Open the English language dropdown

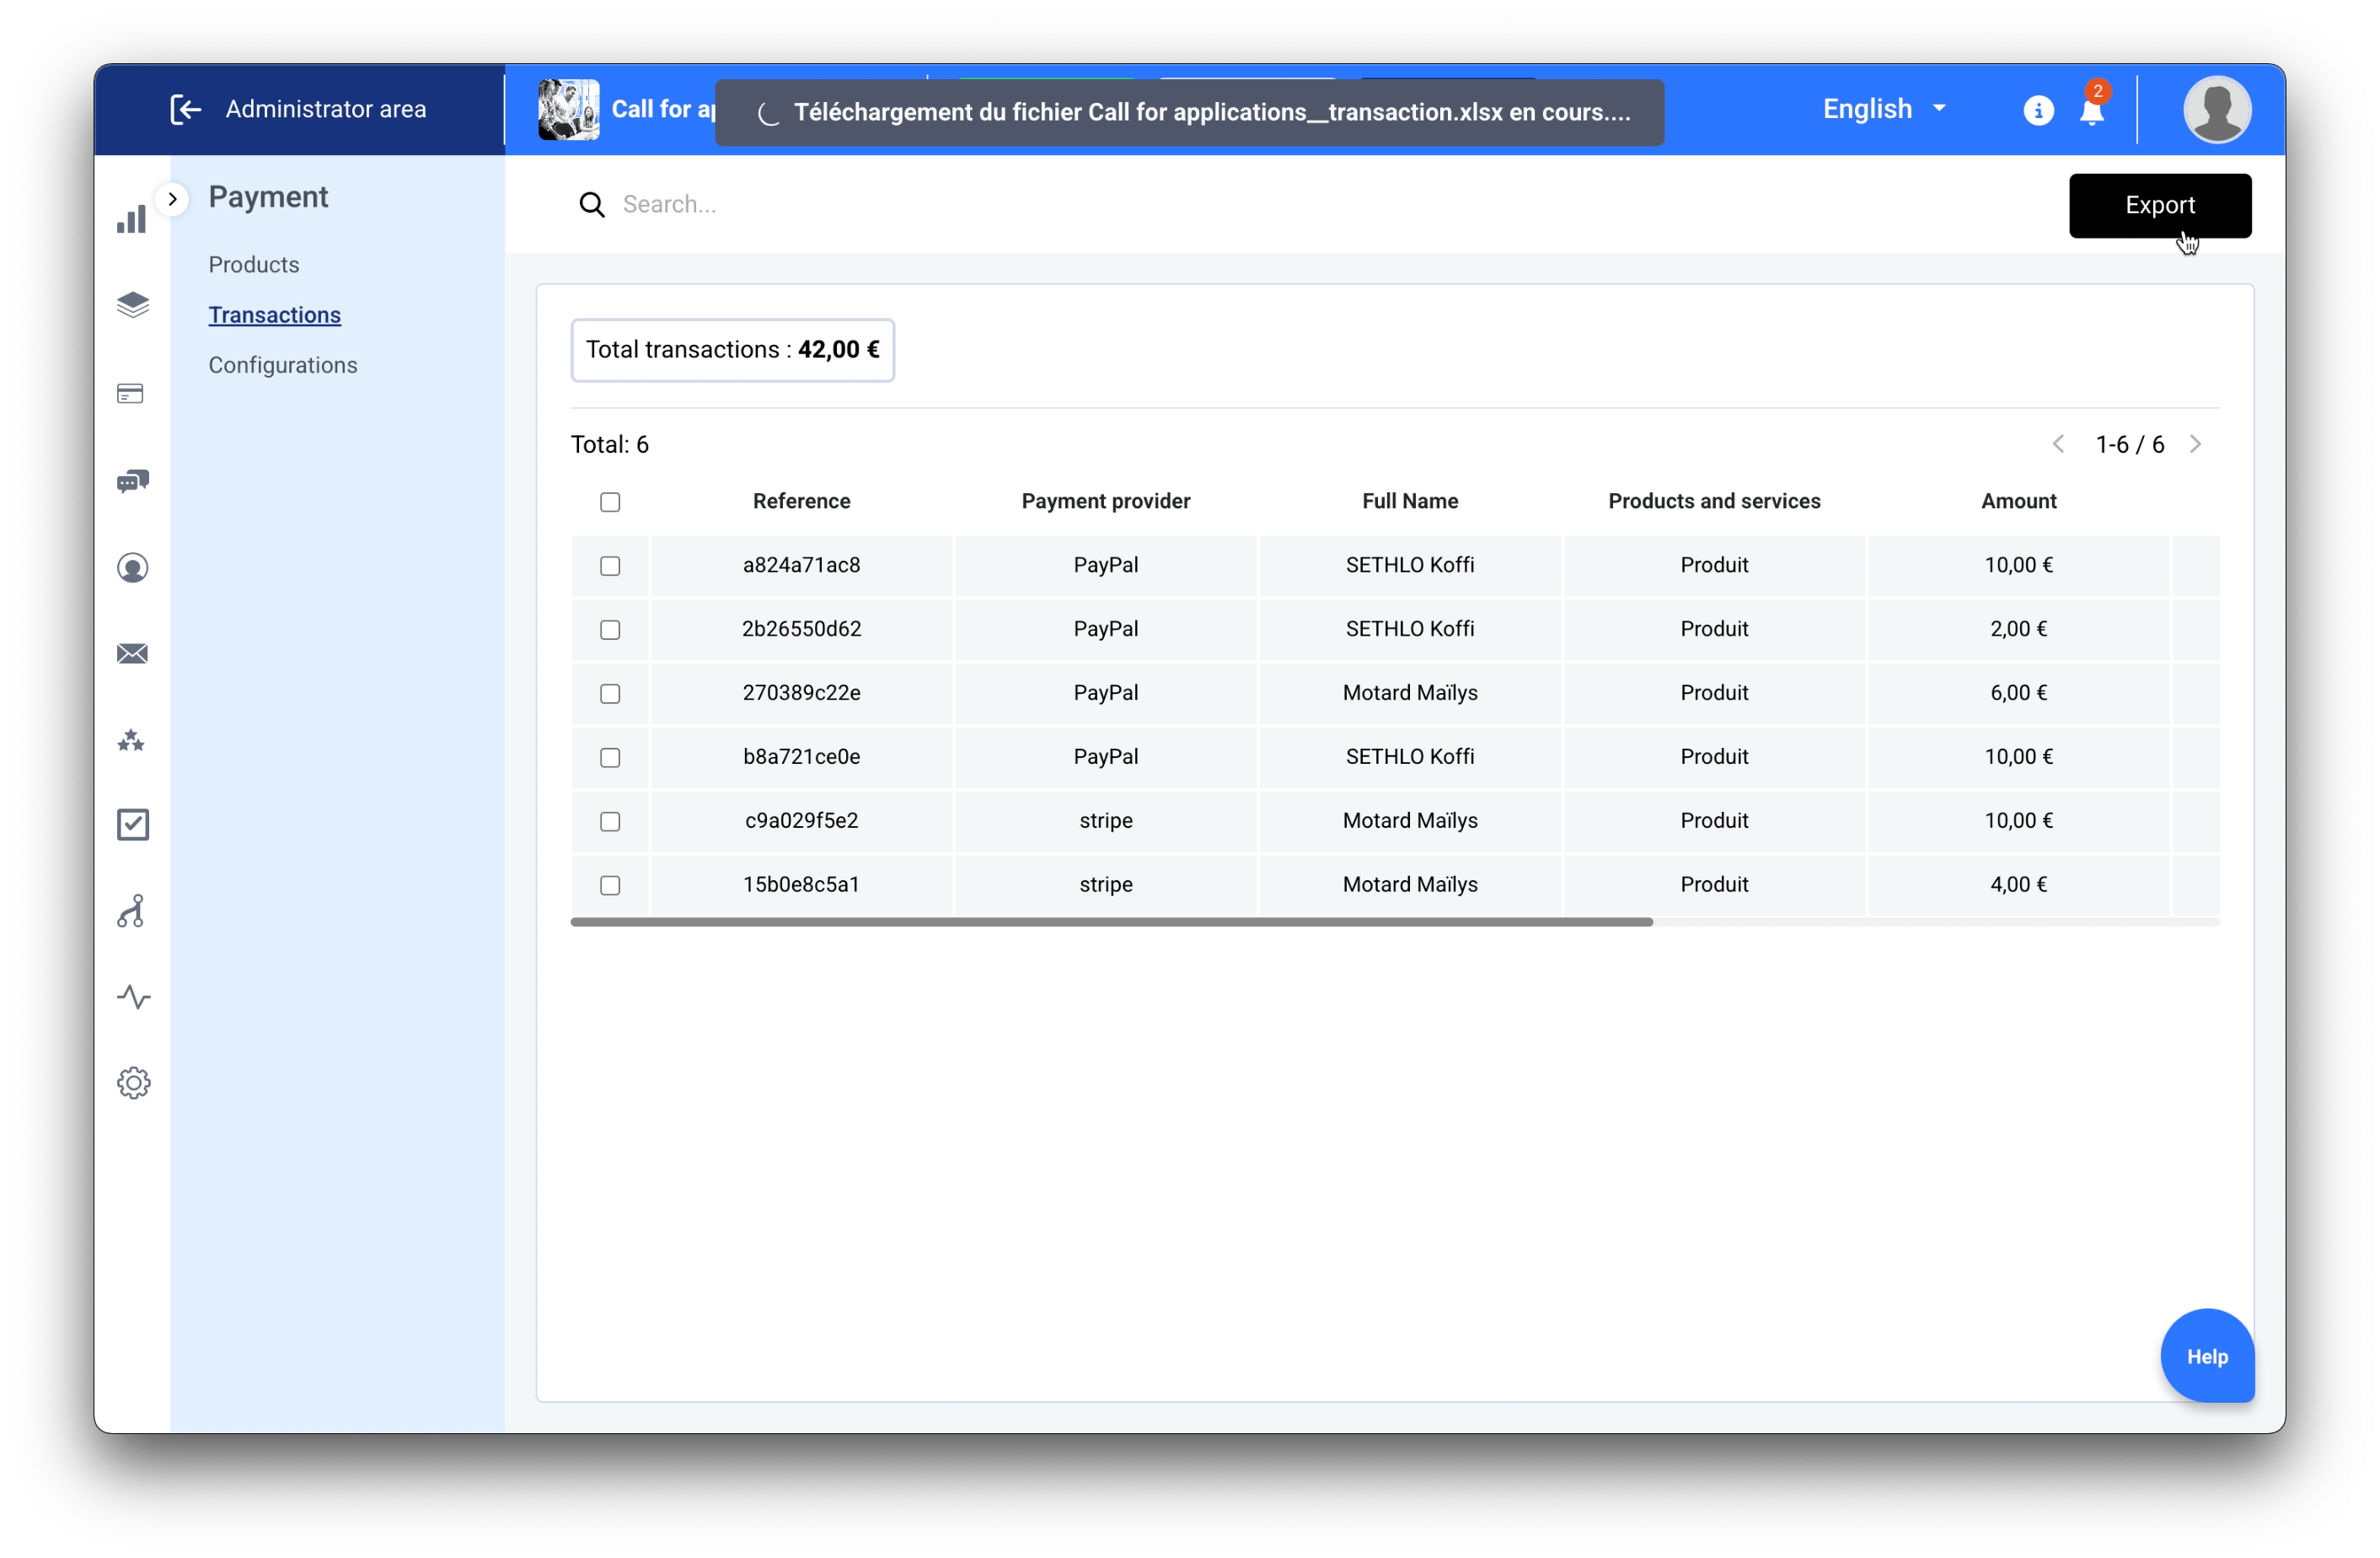pyautogui.click(x=1884, y=108)
